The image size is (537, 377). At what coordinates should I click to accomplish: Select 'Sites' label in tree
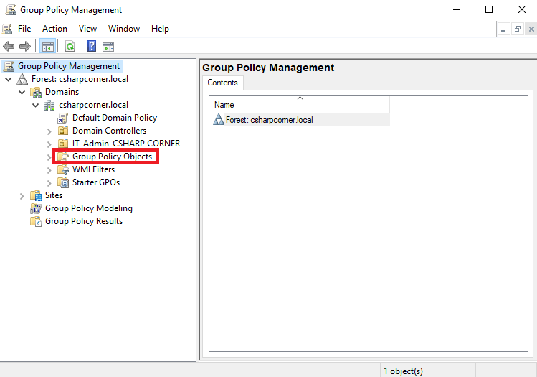tap(54, 195)
